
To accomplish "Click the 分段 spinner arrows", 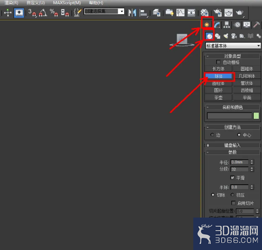I will 252,169.
